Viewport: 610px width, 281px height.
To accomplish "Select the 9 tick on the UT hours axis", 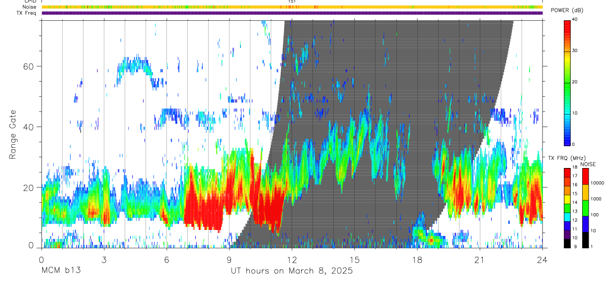I will click(229, 259).
